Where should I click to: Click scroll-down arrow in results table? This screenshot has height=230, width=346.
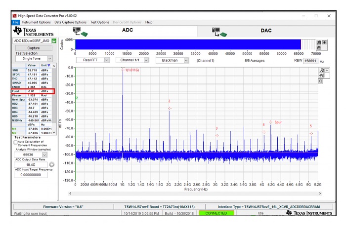coord(54,133)
